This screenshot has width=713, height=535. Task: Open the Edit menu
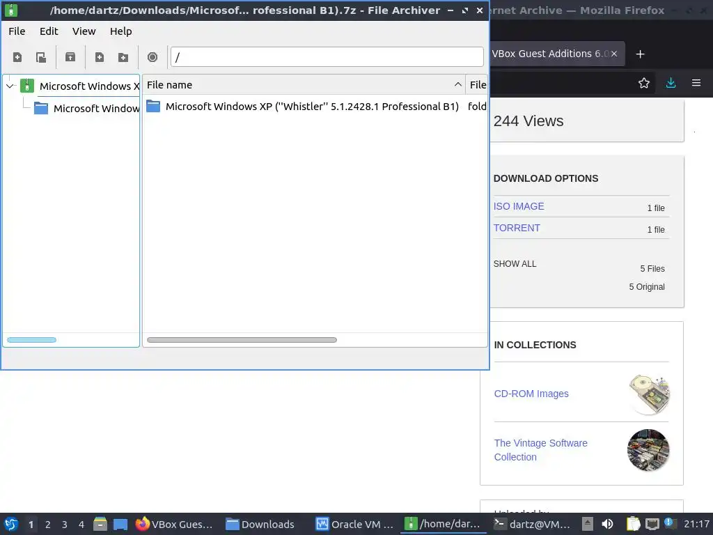click(x=49, y=31)
